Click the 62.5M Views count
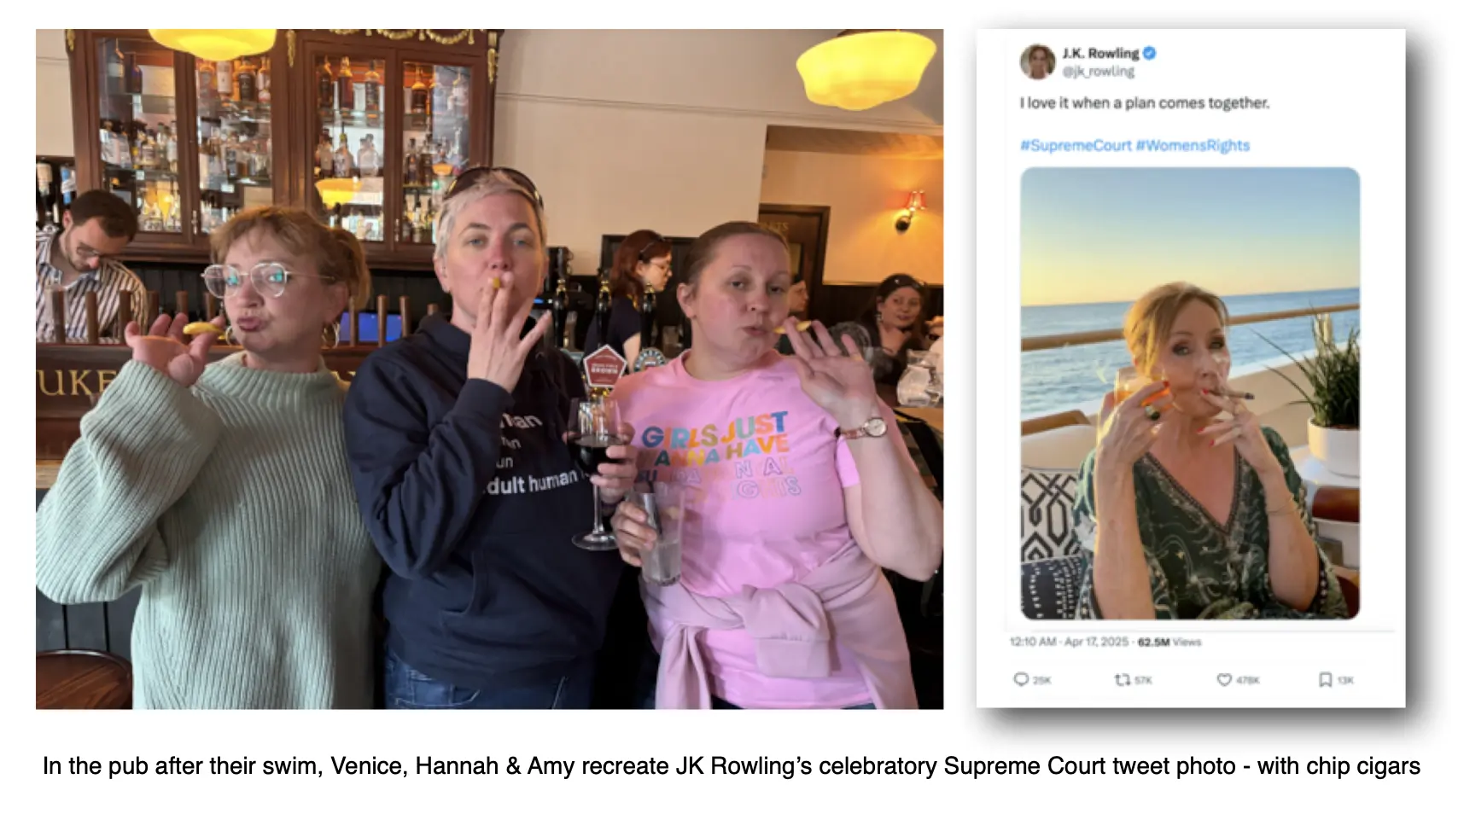This screenshot has width=1458, height=814. pos(1169,642)
